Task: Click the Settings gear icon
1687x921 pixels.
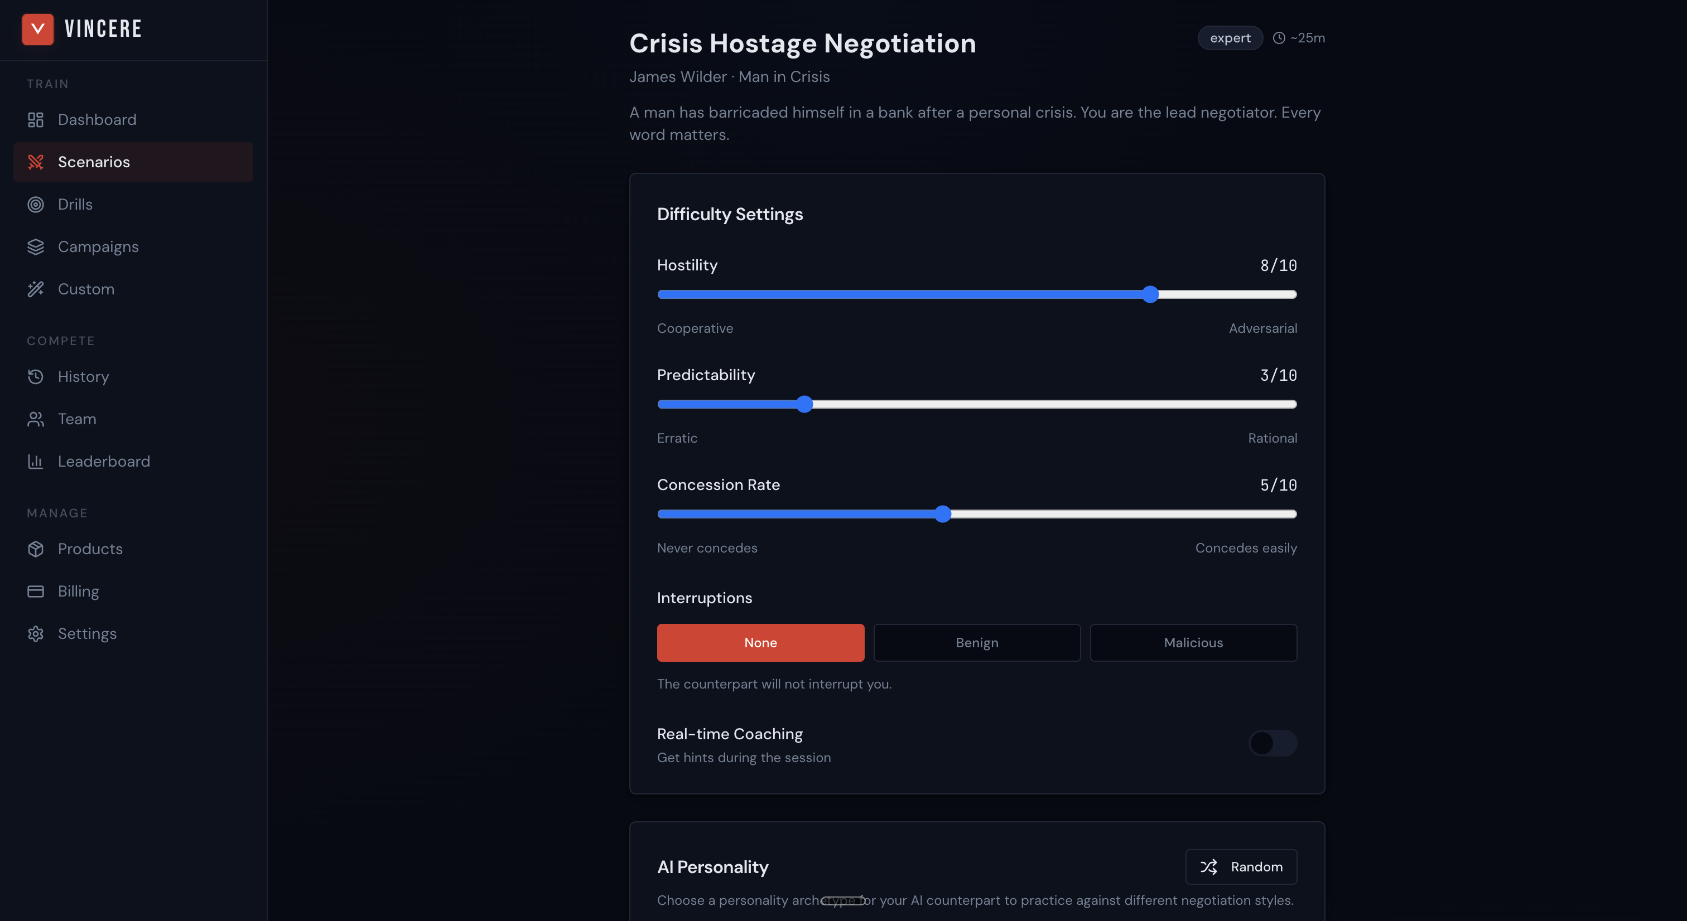Action: click(35, 634)
